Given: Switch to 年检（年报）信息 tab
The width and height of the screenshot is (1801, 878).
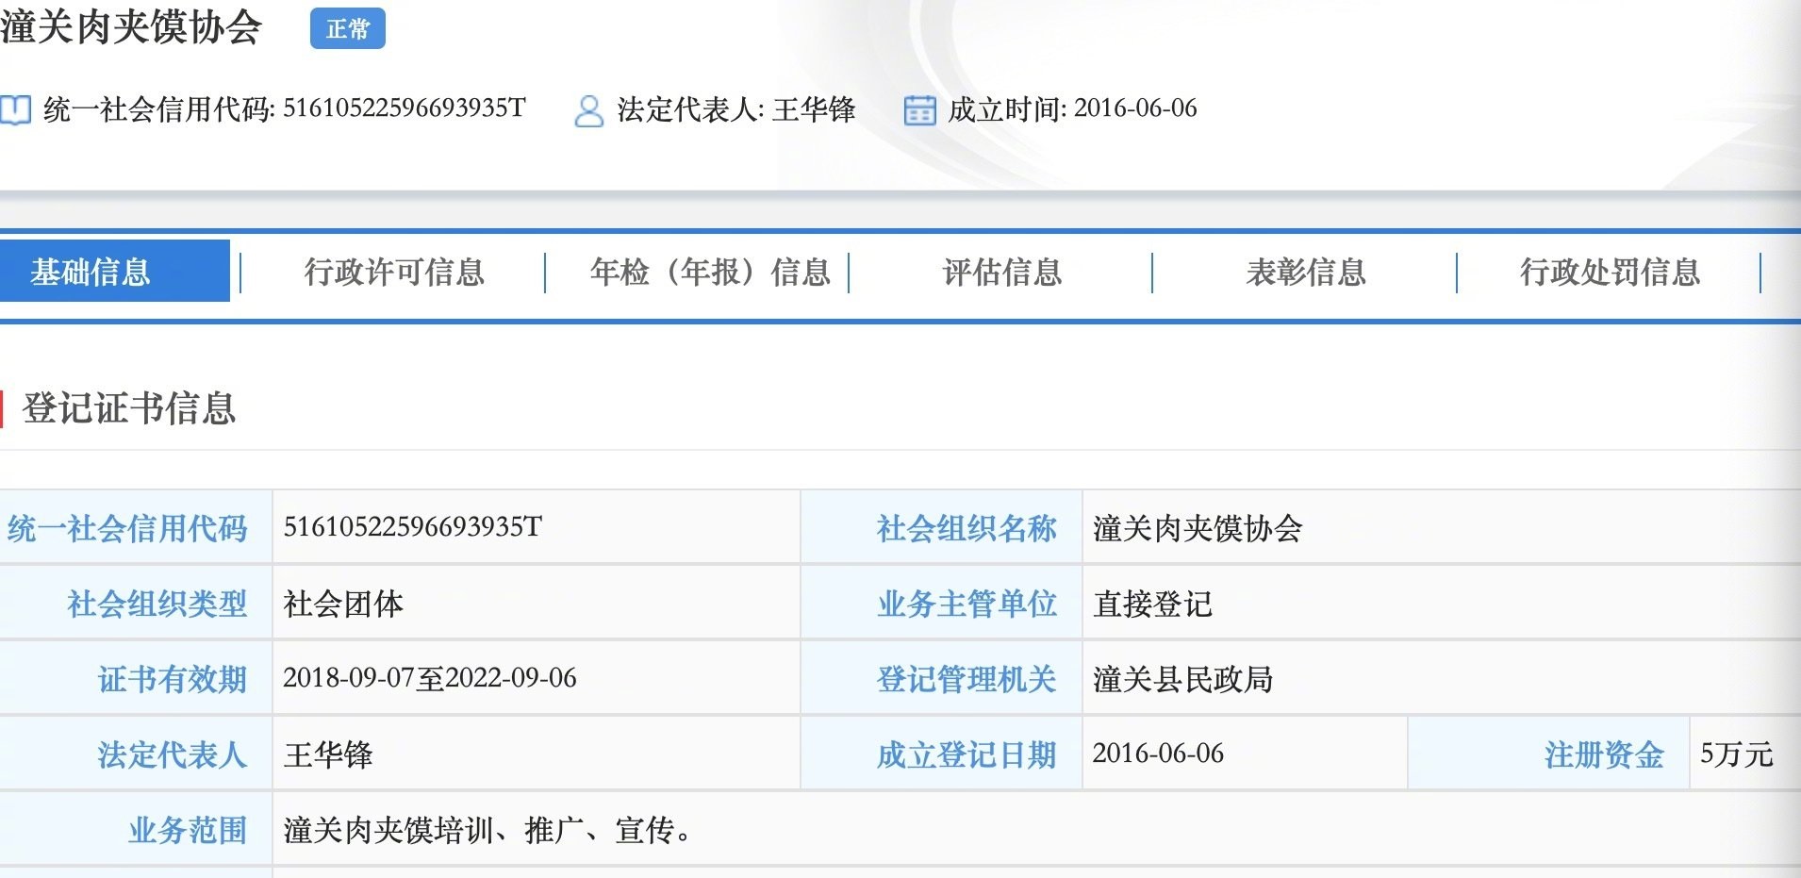Looking at the screenshot, I should coord(709,273).
